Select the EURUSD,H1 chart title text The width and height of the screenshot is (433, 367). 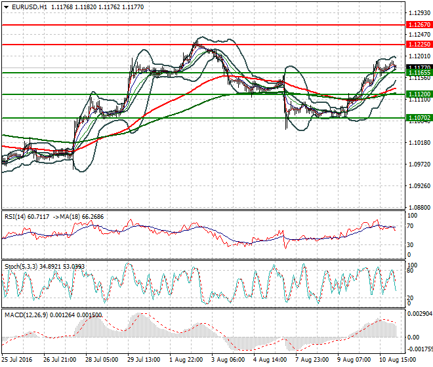pos(30,7)
